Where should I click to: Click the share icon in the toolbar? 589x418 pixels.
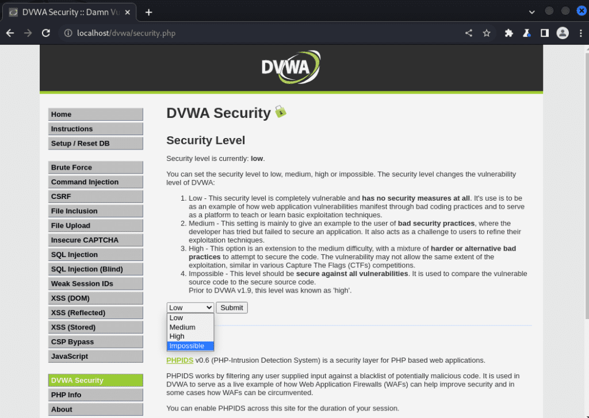point(468,33)
